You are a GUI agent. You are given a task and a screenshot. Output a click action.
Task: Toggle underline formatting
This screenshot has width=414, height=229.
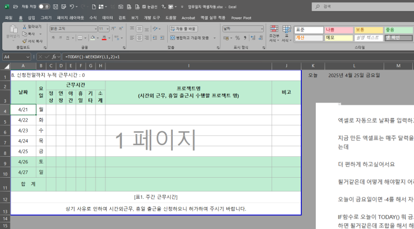(67, 38)
